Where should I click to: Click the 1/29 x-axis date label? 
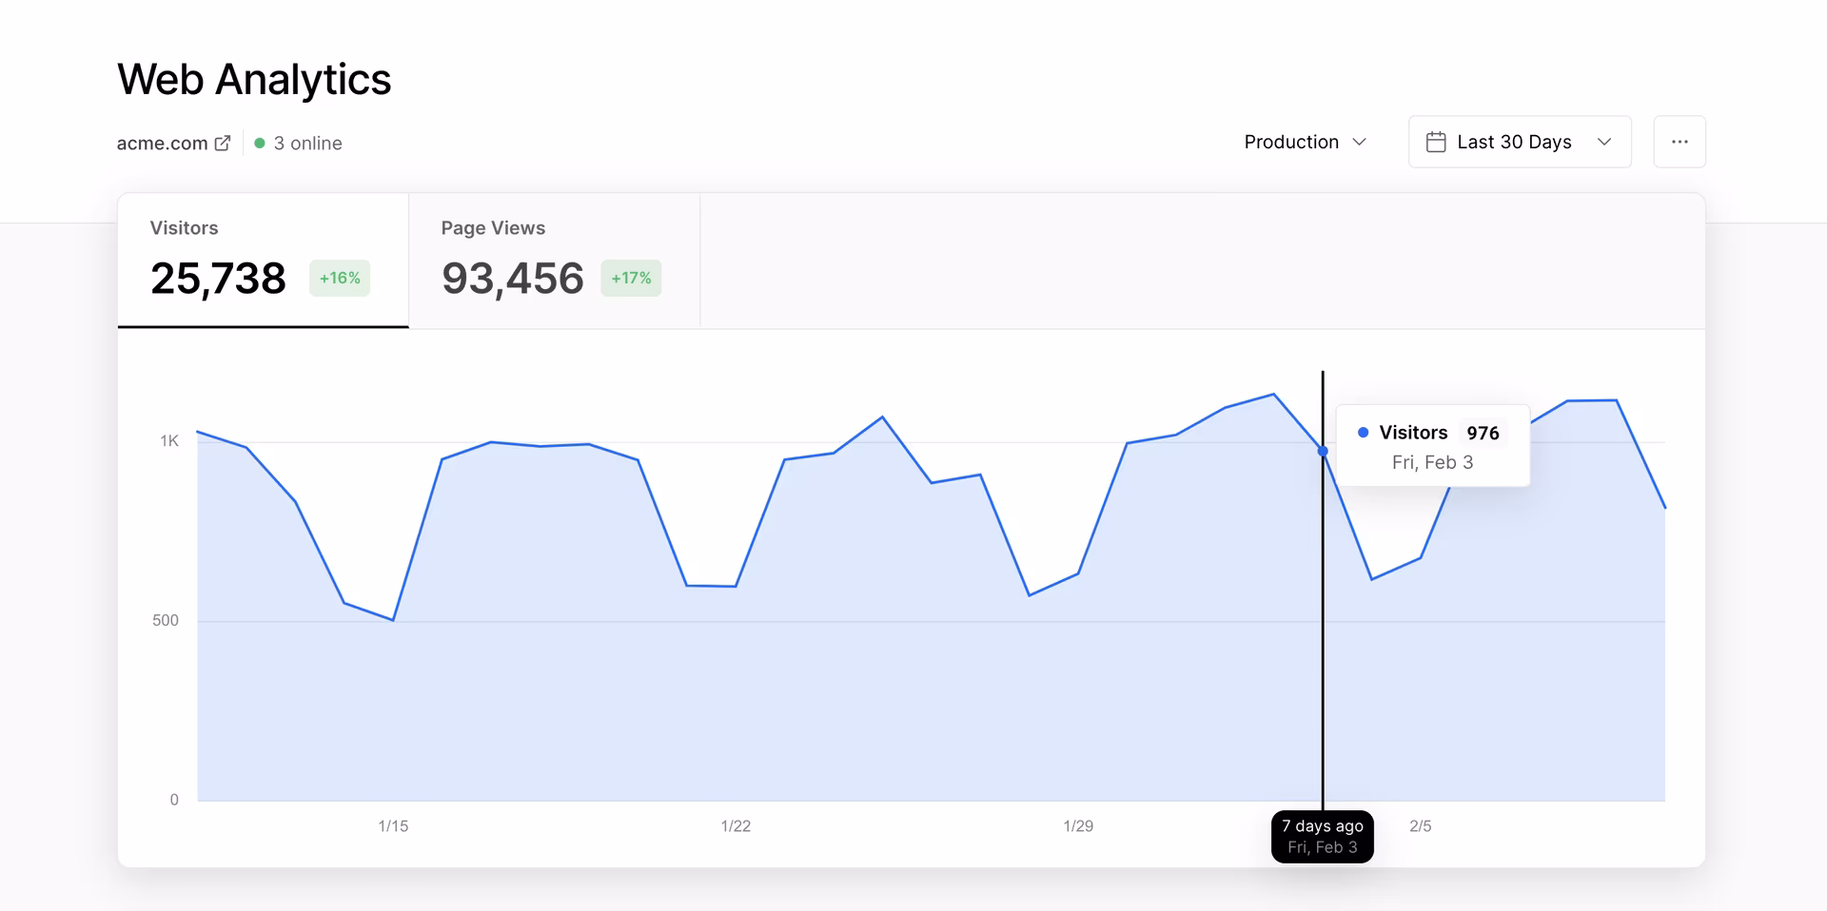click(1078, 825)
